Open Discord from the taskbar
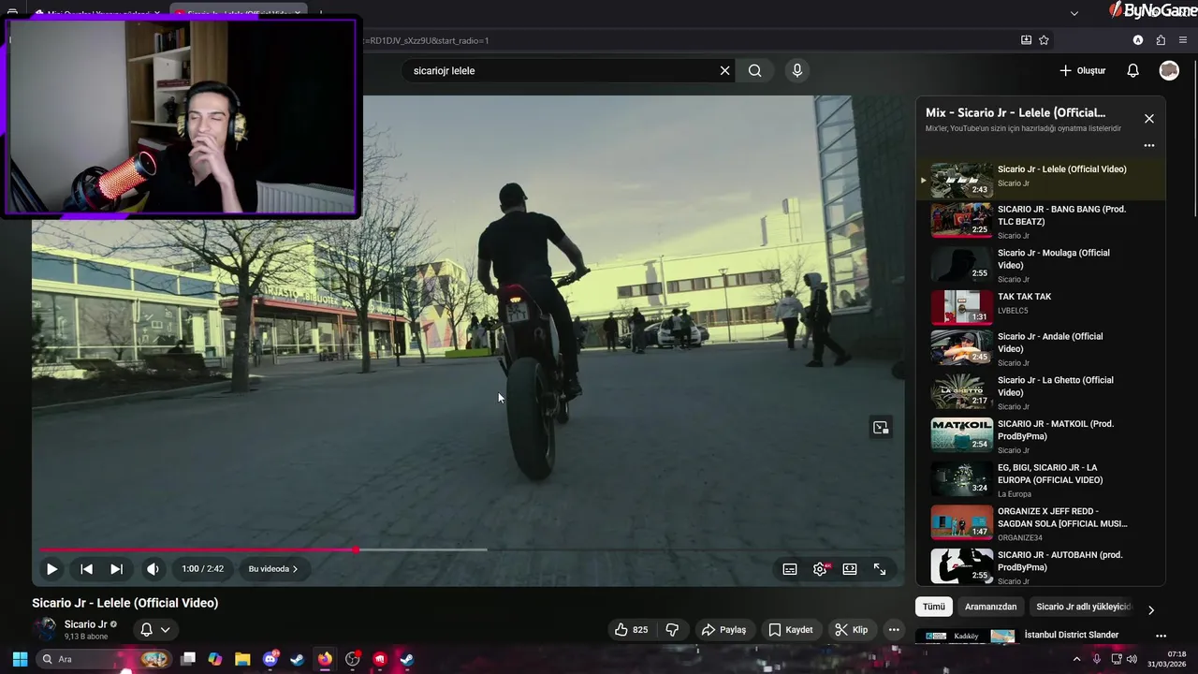Viewport: 1198px width, 674px height. pyautogui.click(x=270, y=659)
